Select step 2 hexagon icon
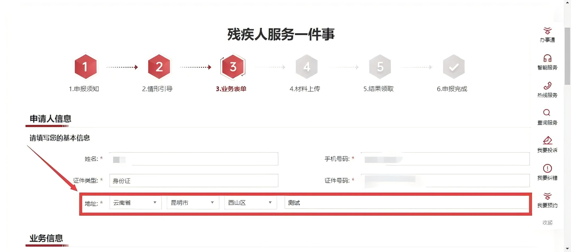Screen dimensions: 571x252 (159, 67)
